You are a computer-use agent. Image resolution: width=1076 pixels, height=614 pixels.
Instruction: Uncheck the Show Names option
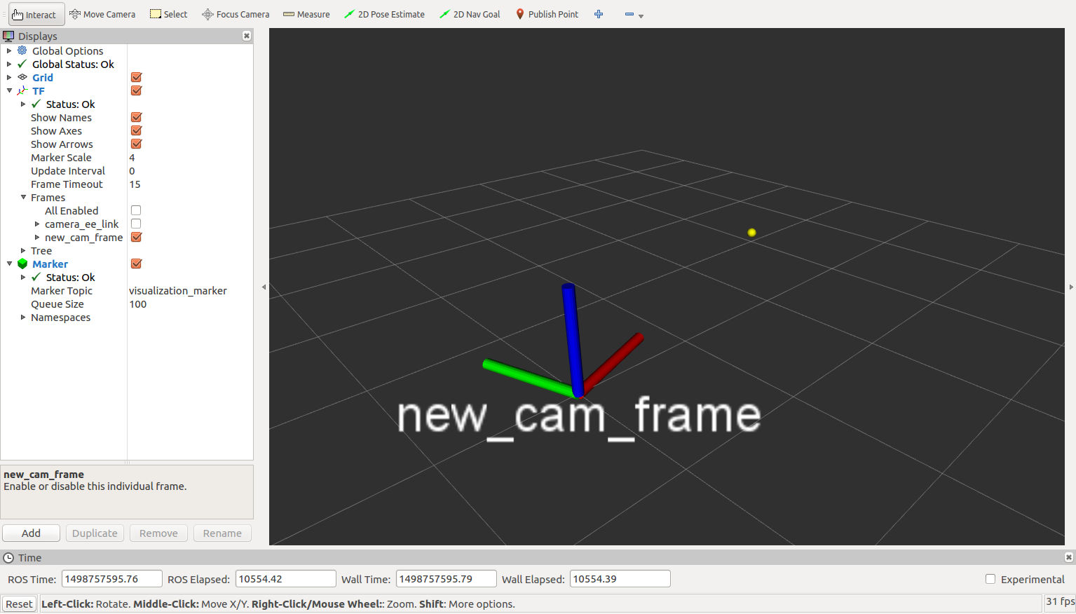[137, 118]
